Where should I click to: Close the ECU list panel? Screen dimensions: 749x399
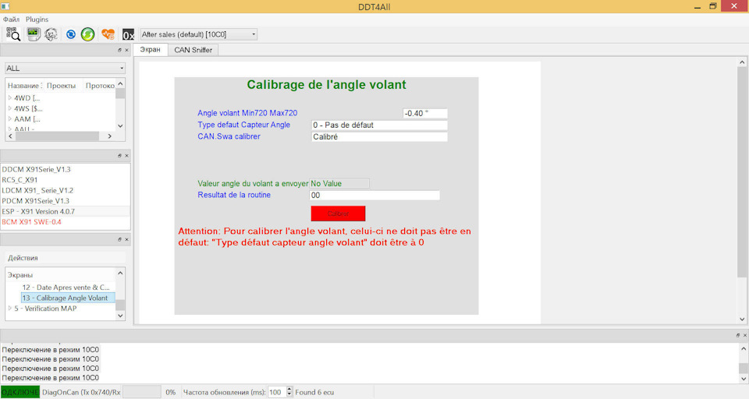[x=126, y=156]
